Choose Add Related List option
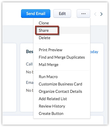This screenshot has width=110, height=127. click(x=53, y=99)
